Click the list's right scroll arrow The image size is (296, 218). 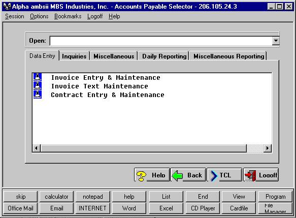[267, 148]
